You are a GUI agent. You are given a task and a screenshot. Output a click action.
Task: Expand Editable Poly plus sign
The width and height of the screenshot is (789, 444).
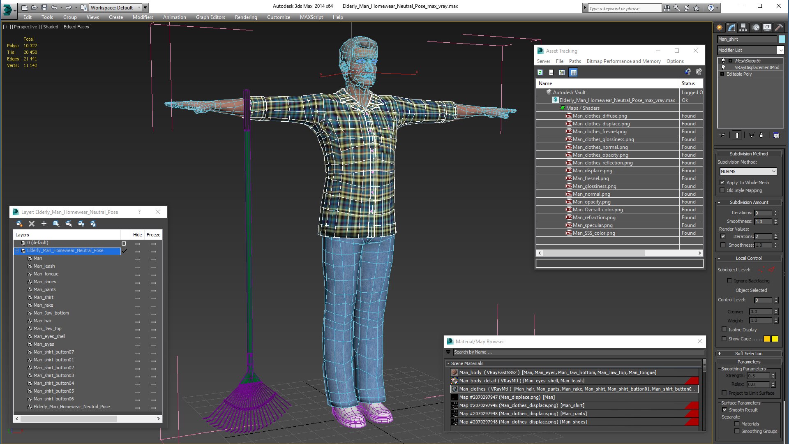point(722,74)
